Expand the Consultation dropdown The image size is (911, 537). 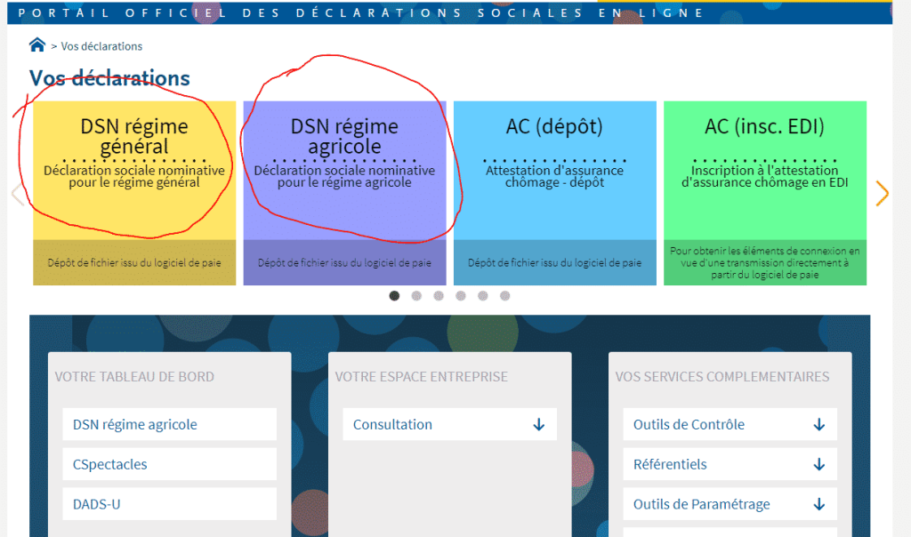[x=449, y=424]
